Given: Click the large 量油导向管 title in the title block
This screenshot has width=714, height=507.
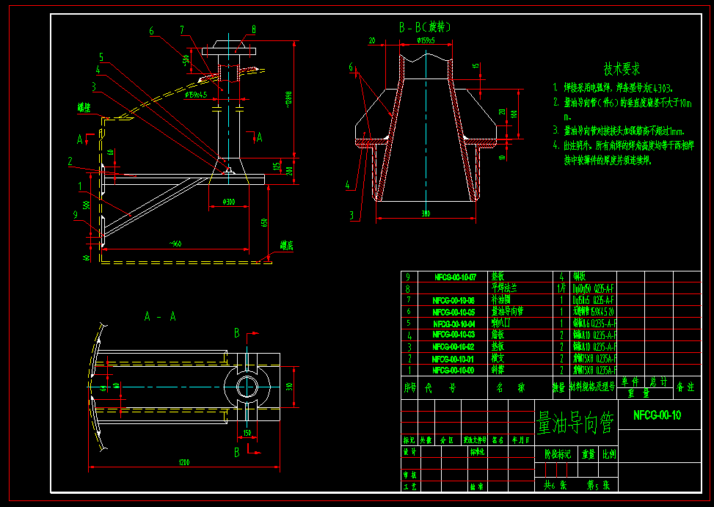Looking at the screenshot, I should [575, 423].
